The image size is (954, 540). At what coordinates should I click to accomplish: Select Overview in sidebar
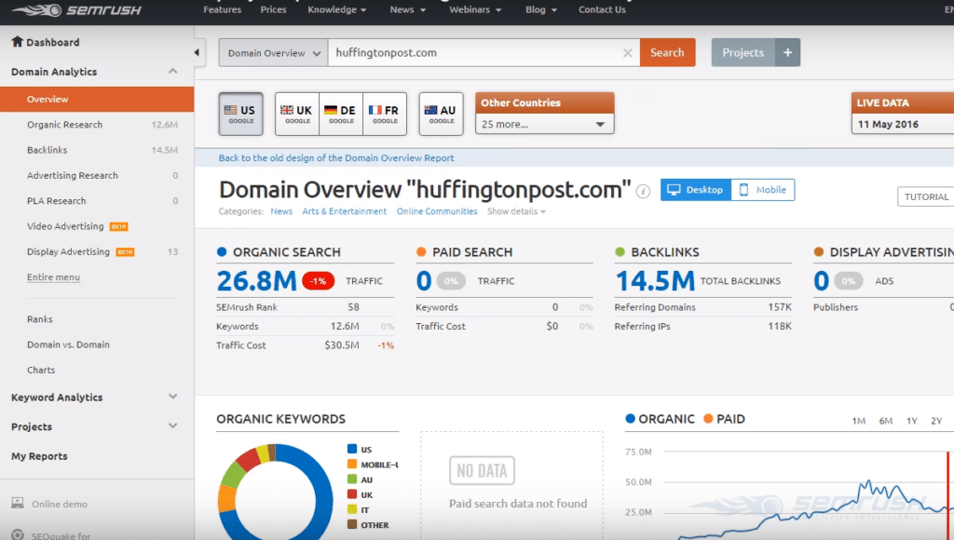coord(97,99)
